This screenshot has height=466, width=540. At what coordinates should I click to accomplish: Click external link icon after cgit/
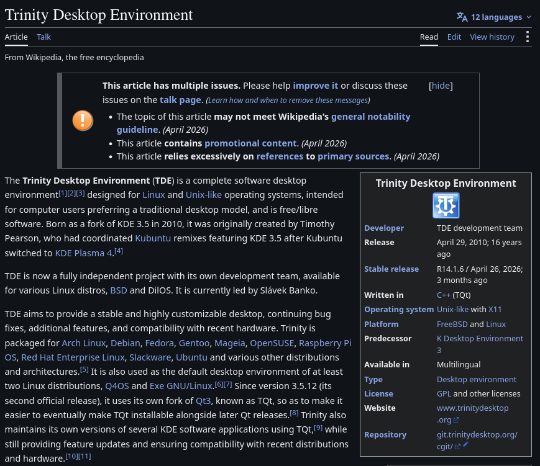click(457, 447)
